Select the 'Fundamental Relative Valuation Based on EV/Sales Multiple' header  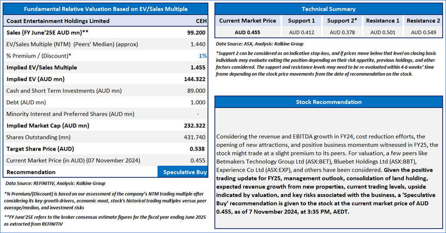(x=105, y=9)
